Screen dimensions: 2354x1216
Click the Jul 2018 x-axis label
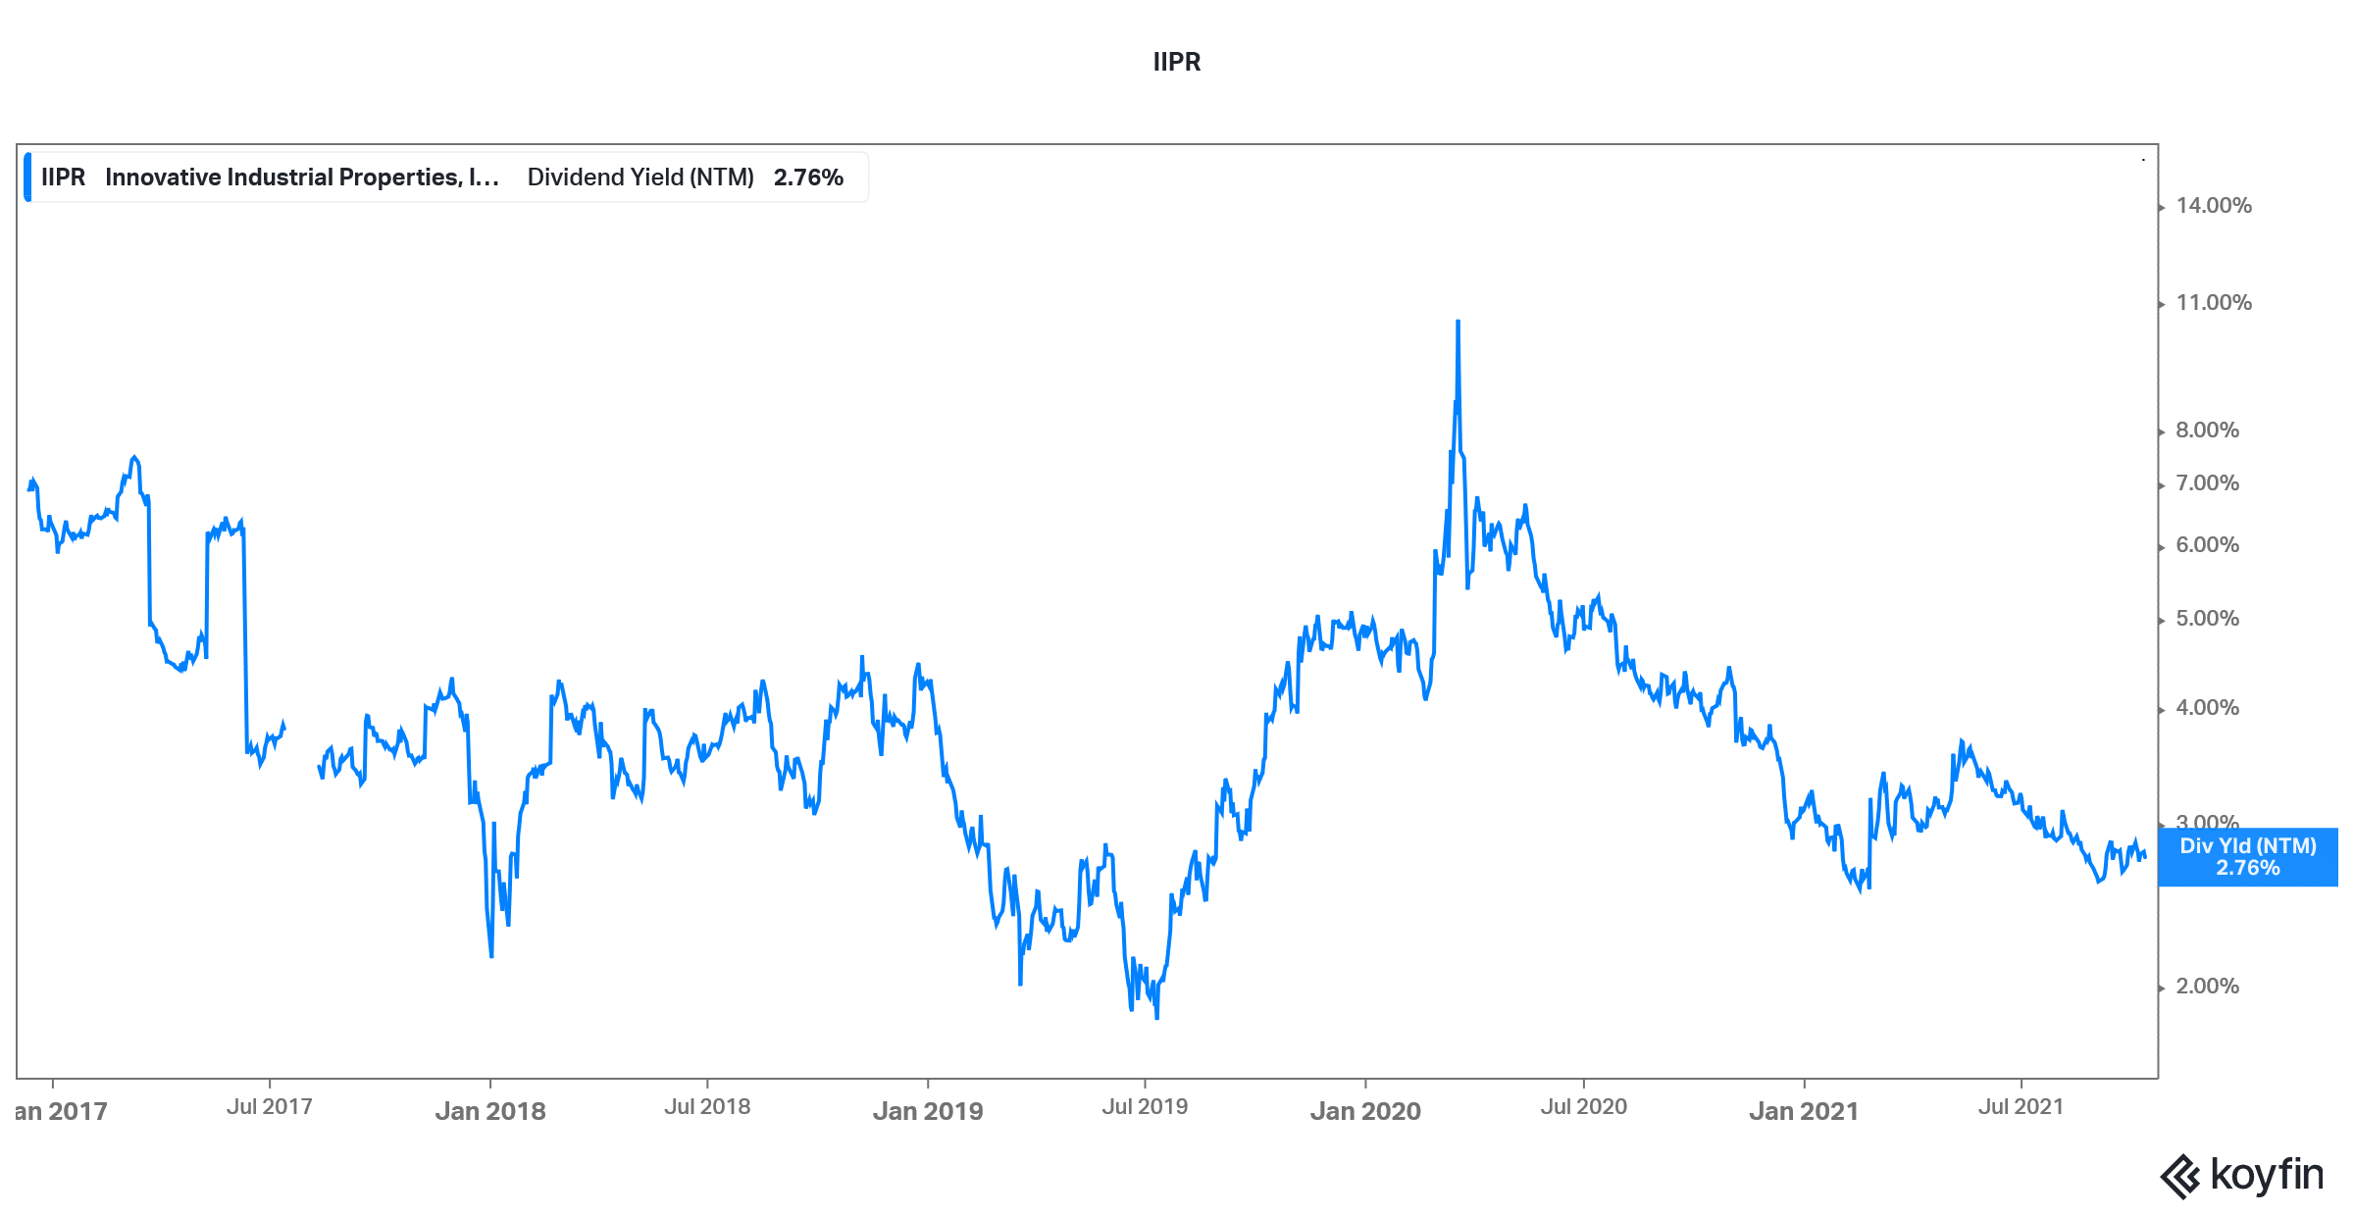pos(707,1107)
